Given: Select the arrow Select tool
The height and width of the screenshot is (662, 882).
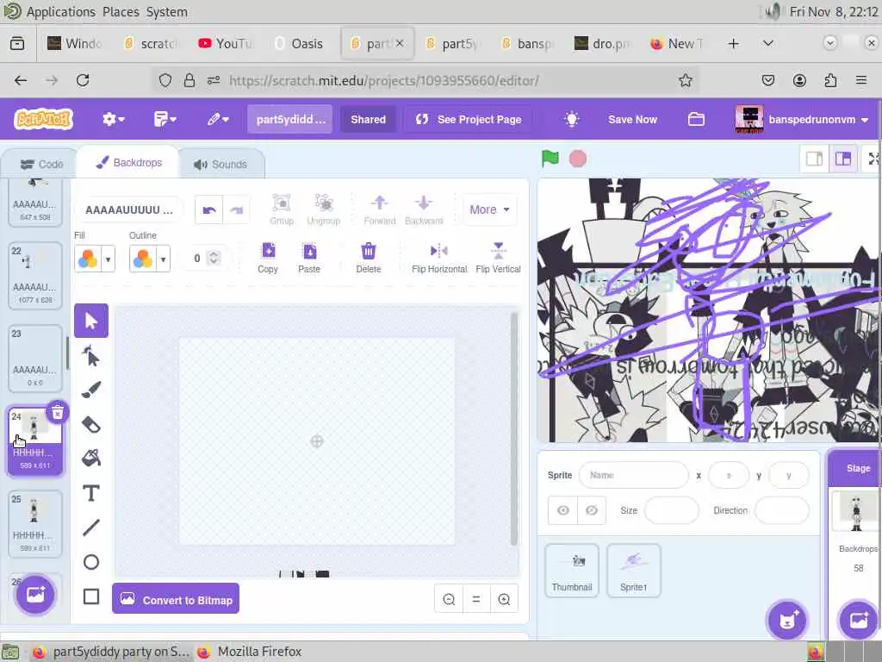Looking at the screenshot, I should click(x=90, y=321).
